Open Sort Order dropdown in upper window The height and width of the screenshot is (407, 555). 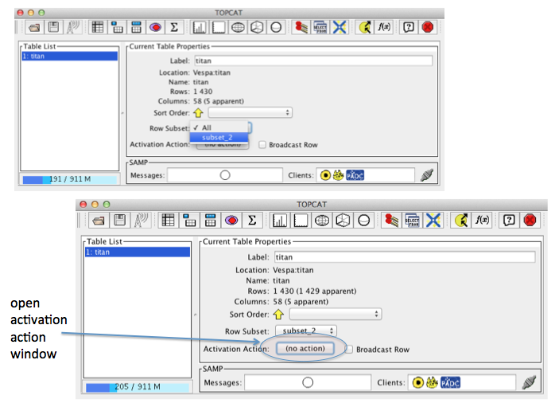coord(250,113)
